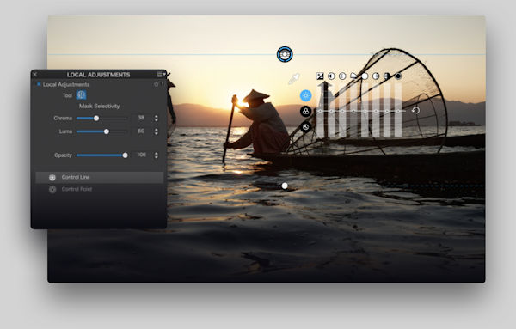Adjust the Opacity value stepper
516x329 pixels.
(157, 155)
